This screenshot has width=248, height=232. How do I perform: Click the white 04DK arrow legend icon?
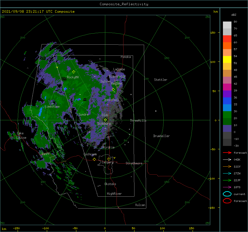click(x=227, y=160)
